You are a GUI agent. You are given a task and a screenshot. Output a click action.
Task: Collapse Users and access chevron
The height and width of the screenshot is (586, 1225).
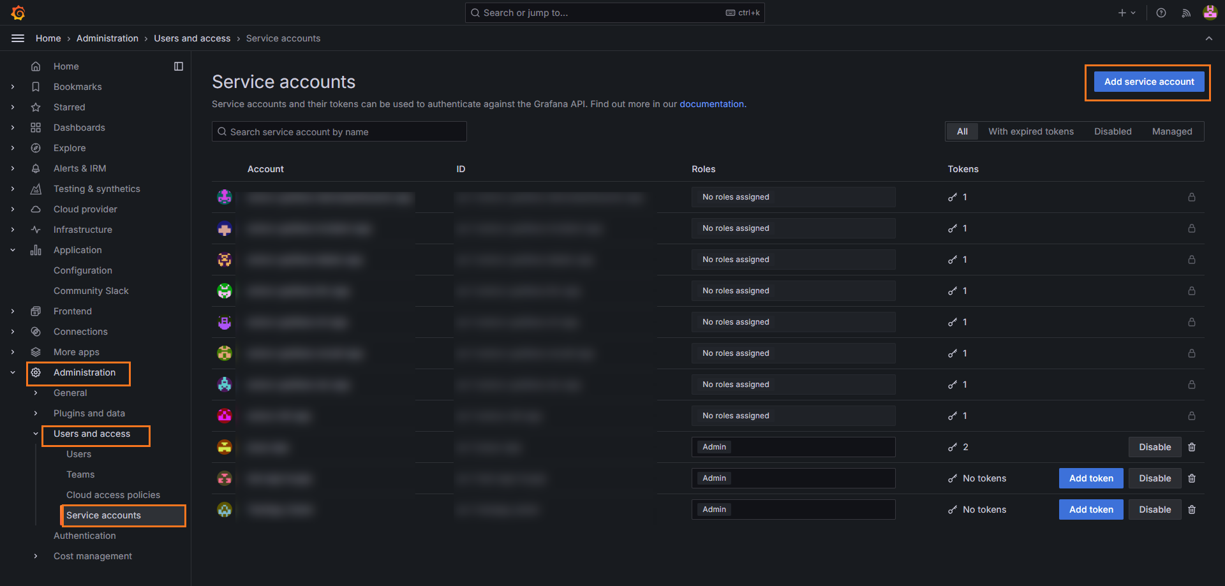(36, 434)
